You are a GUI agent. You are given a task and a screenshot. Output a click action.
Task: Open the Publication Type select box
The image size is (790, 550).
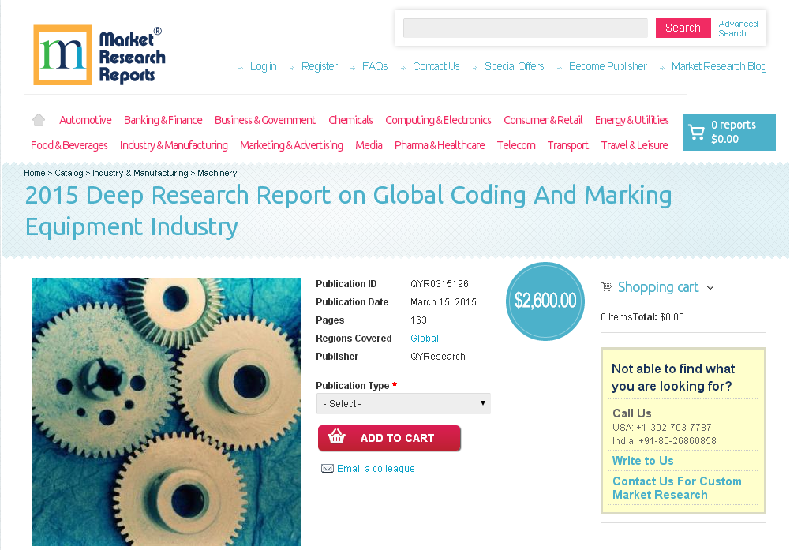[403, 403]
